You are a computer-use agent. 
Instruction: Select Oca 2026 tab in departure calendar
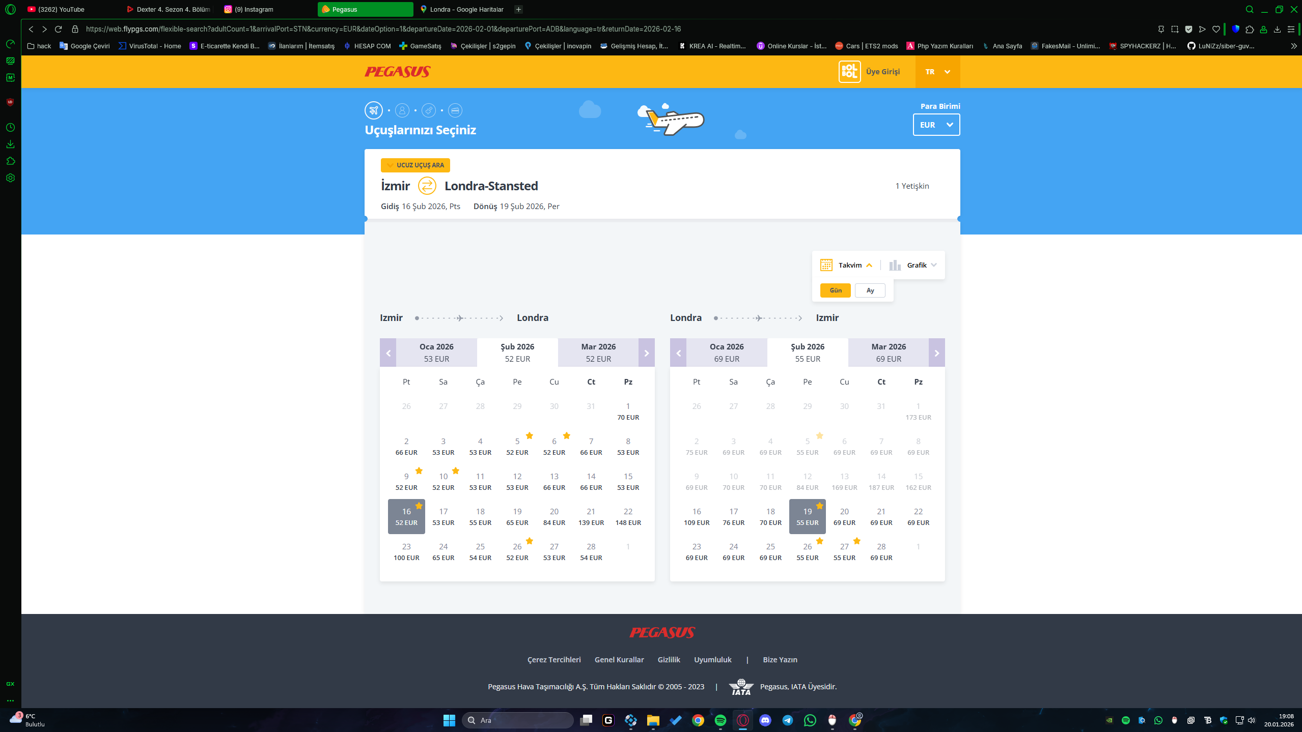pos(436,353)
